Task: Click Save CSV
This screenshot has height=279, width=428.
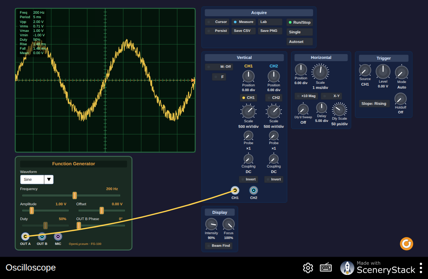Action: (x=243, y=31)
